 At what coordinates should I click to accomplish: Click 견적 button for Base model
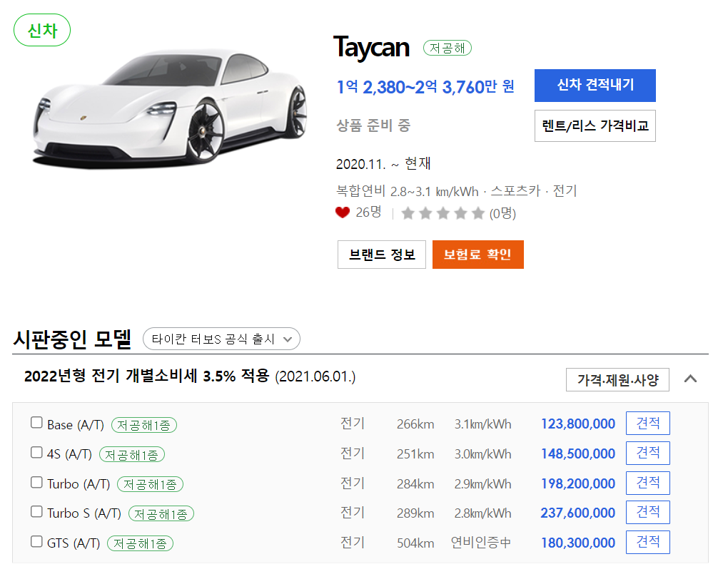648,423
